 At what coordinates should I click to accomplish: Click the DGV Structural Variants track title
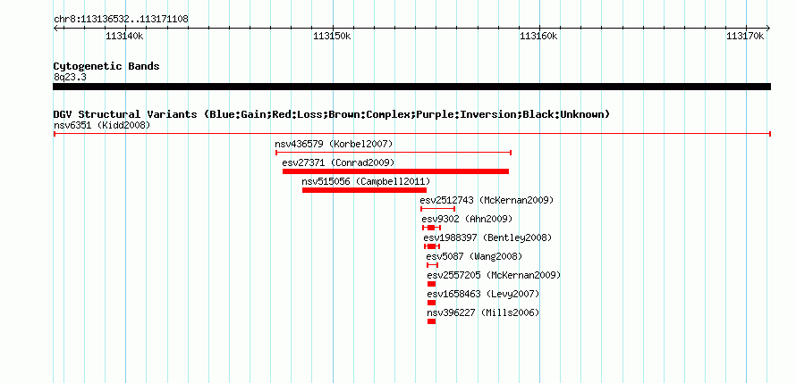pos(332,114)
